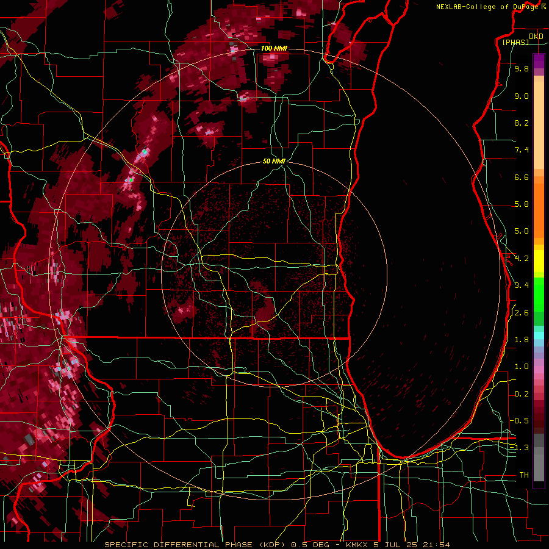The height and width of the screenshot is (549, 549).
Task: Click the '100 NMI' range ring label
Action: coord(274,48)
